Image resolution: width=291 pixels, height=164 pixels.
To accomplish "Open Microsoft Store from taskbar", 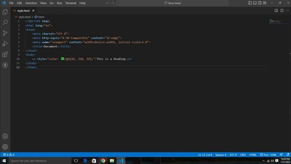I will pos(94,161).
